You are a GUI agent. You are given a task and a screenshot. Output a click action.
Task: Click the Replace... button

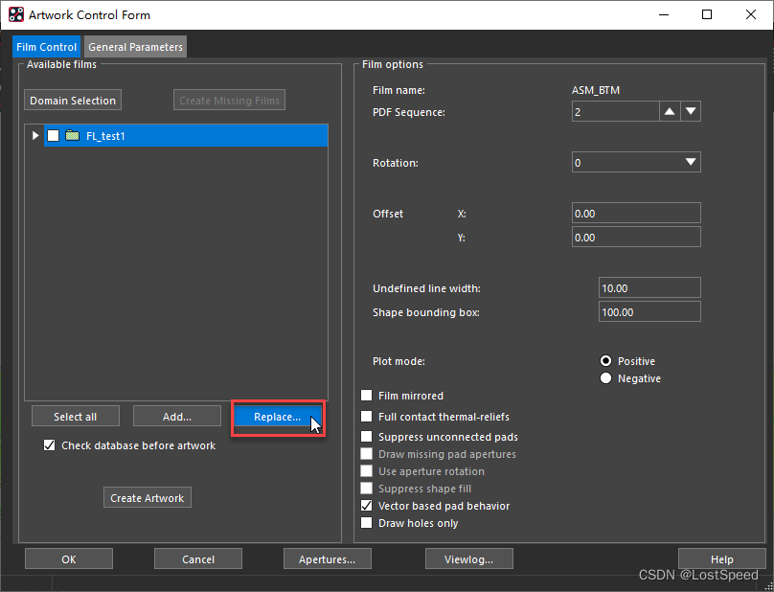coord(277,417)
